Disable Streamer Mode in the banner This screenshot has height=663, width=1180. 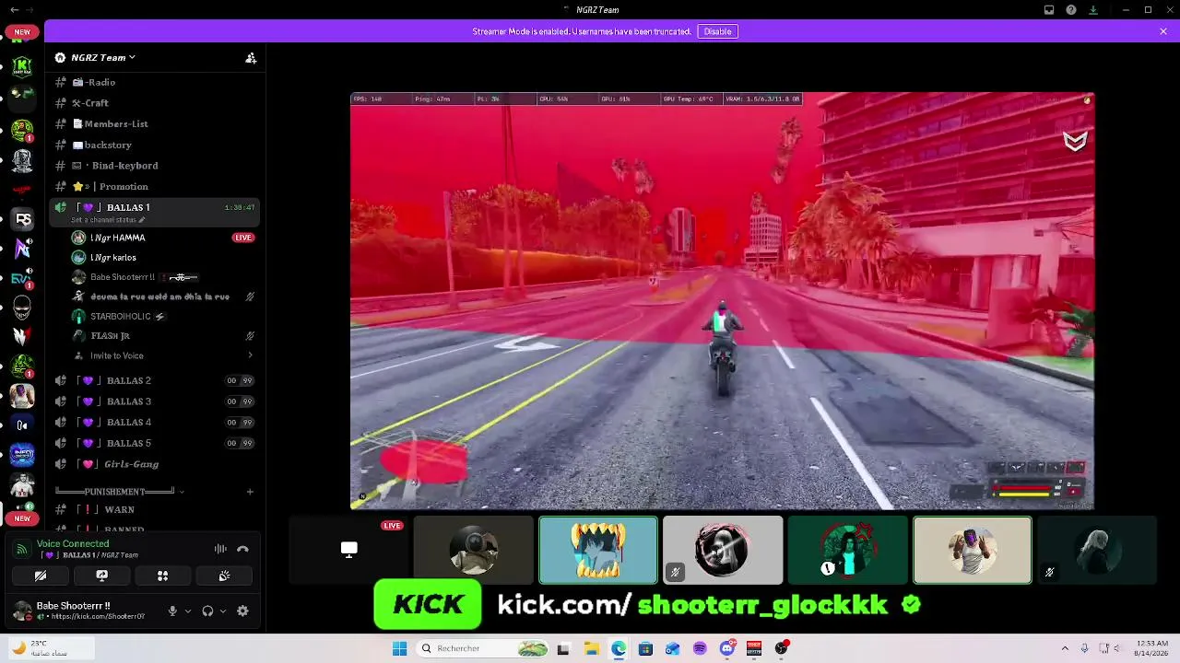pos(717,31)
